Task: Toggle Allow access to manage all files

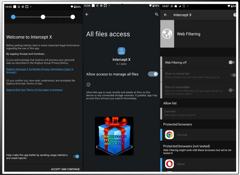Action: pyautogui.click(x=153, y=74)
